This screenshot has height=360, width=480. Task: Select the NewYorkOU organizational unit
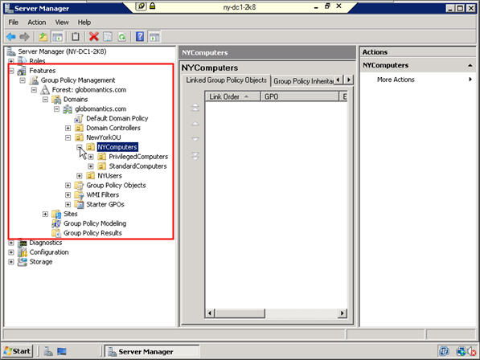click(103, 137)
